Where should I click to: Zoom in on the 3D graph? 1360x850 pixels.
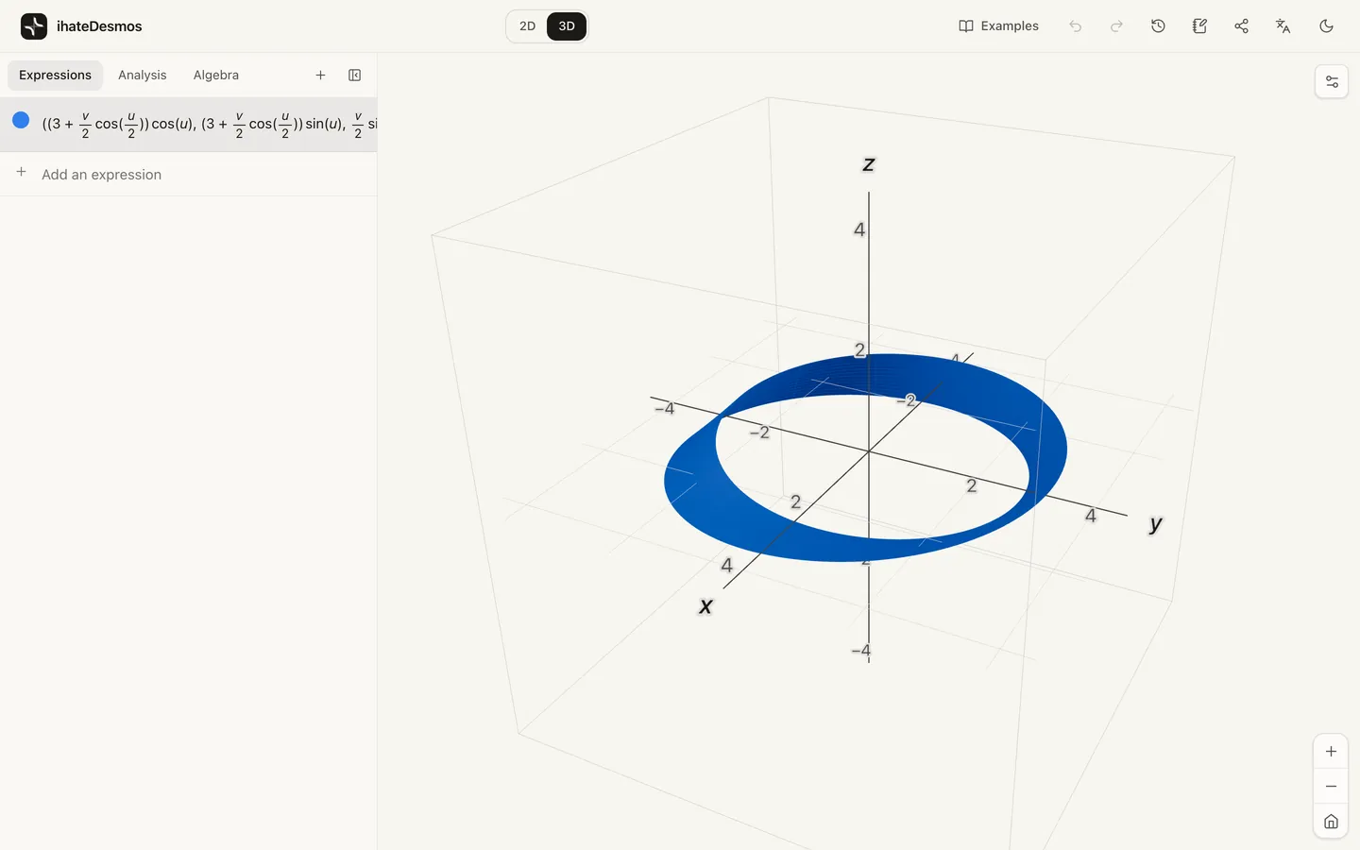click(1331, 752)
